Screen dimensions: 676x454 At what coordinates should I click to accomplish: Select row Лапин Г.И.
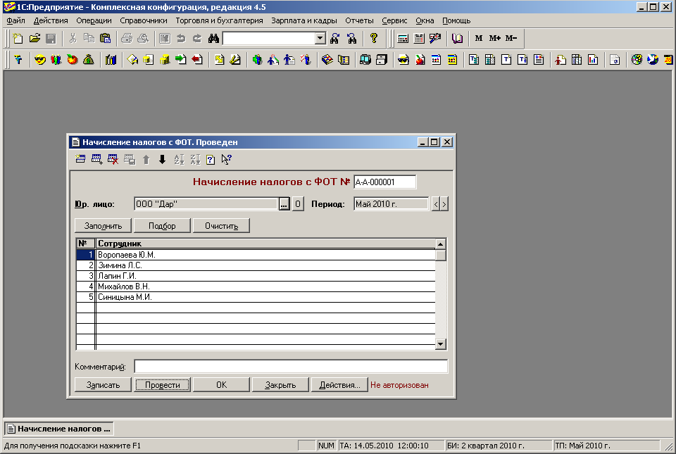tap(256, 276)
